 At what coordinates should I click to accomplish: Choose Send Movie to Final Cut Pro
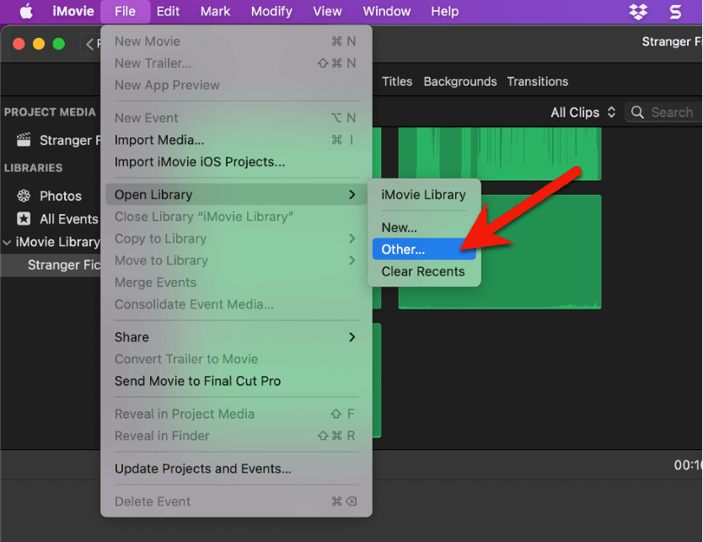(x=236, y=381)
